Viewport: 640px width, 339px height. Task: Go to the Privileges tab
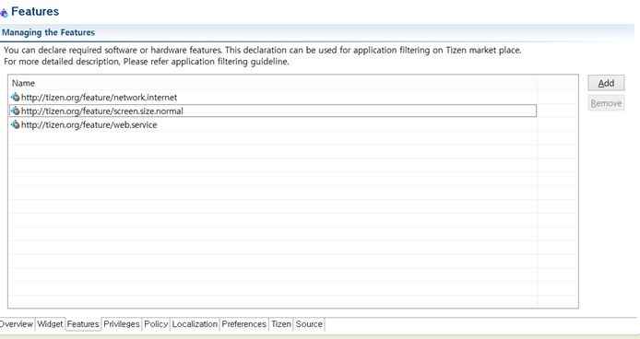[121, 324]
